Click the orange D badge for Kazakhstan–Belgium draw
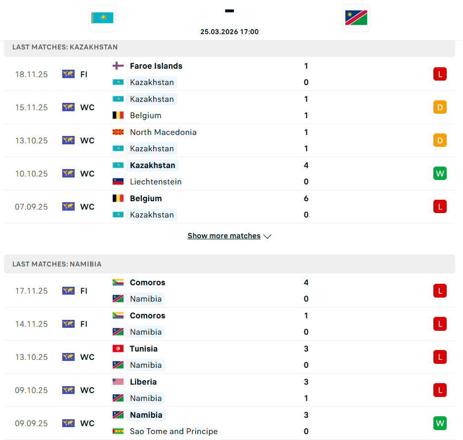Image resolution: width=463 pixels, height=440 pixels. pos(440,107)
